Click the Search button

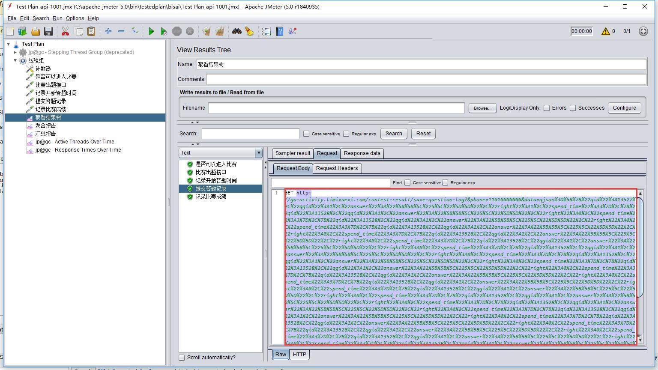[x=394, y=134]
